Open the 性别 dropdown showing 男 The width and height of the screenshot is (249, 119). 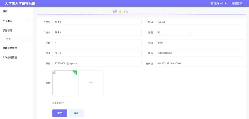click(x=173, y=32)
